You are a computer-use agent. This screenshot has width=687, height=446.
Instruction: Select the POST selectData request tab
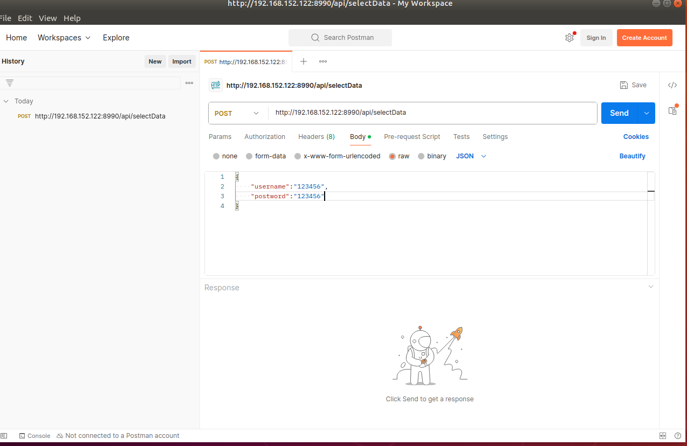point(246,62)
